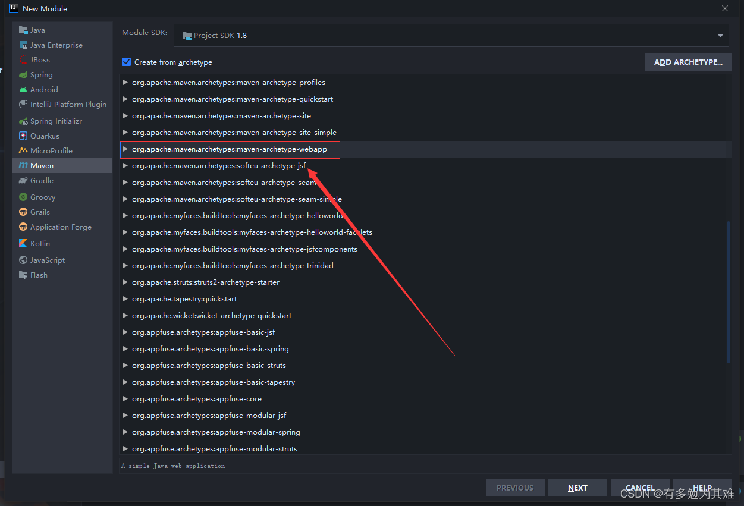Select Maven module type
744x506 pixels.
(x=62, y=166)
